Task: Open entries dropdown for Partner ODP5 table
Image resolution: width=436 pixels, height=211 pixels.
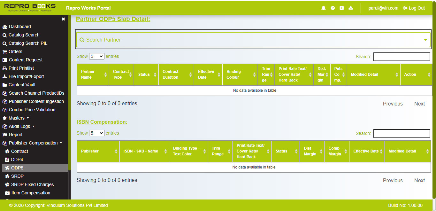Action: [96, 56]
